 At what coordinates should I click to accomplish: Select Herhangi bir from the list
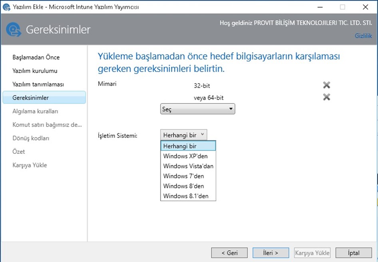188,146
